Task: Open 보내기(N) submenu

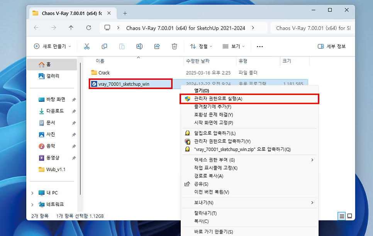Action: (x=249, y=203)
